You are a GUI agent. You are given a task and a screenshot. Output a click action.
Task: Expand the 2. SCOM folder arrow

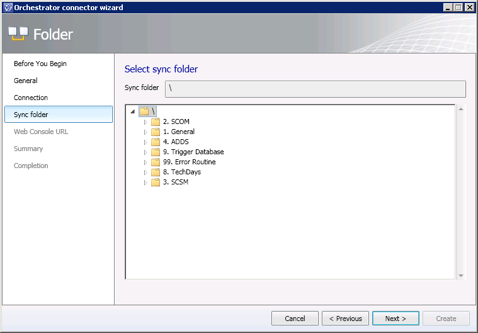tap(145, 121)
